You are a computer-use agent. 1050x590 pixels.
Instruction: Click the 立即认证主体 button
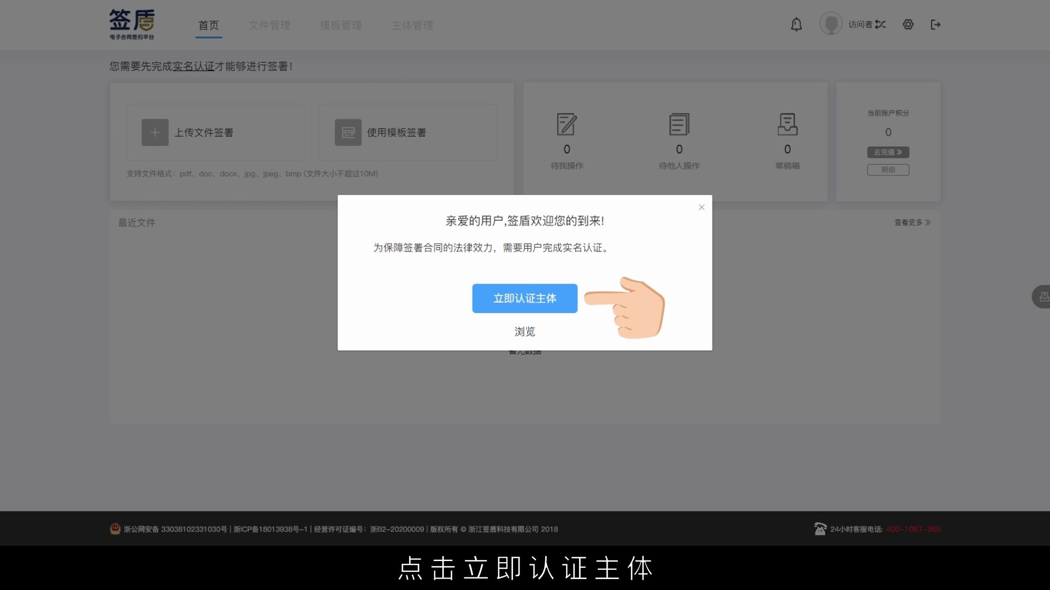click(524, 298)
